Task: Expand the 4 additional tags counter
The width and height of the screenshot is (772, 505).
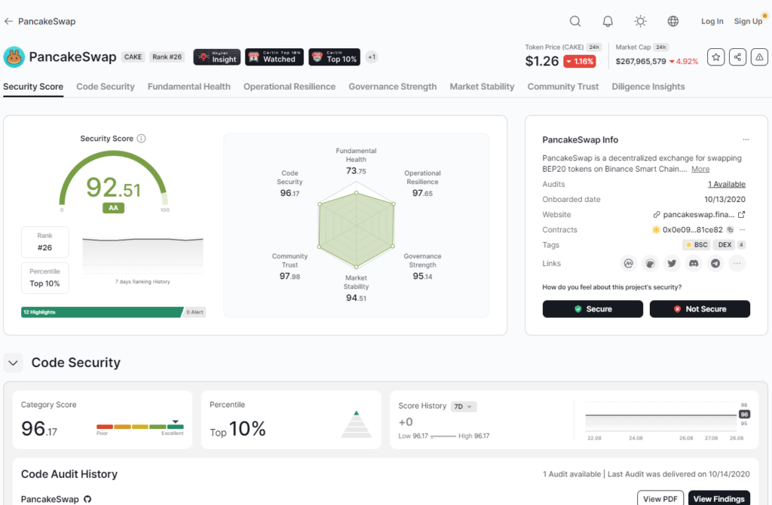Action: (x=741, y=245)
